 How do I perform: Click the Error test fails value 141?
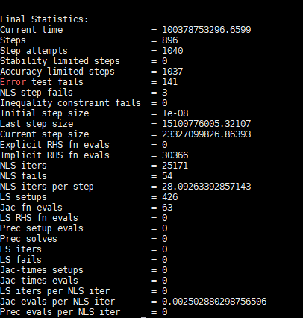(170, 82)
